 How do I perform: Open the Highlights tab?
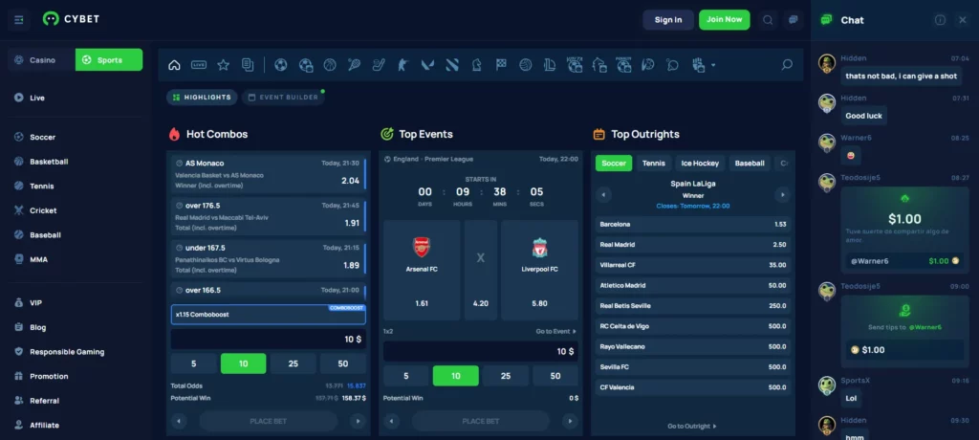pyautogui.click(x=202, y=98)
